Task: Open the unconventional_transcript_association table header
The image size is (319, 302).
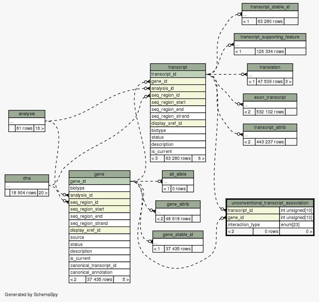Action: 270,203
